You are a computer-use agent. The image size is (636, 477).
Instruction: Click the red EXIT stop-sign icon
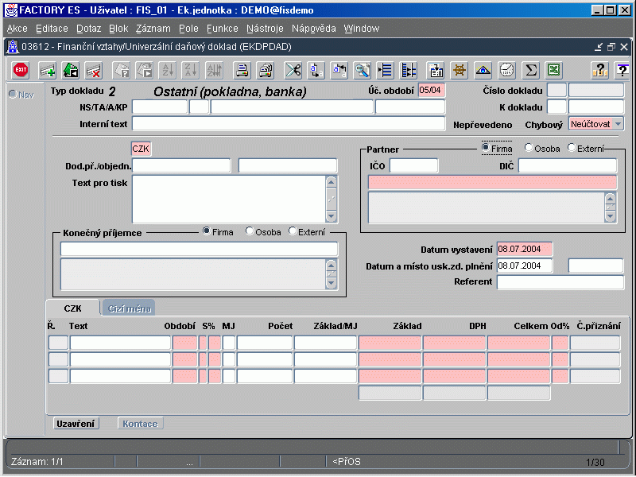[x=21, y=70]
